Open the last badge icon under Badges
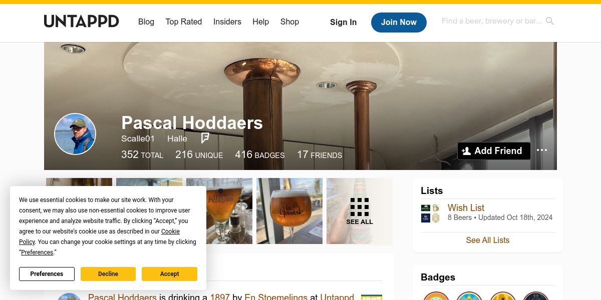601x300 pixels. tap(536, 296)
